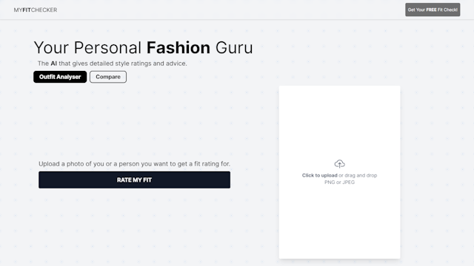This screenshot has height=266, width=474.
Task: Select the Outfit Analyser tab
Action: tap(60, 77)
